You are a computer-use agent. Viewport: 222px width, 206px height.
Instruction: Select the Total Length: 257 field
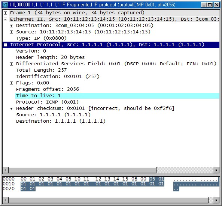point(41,70)
